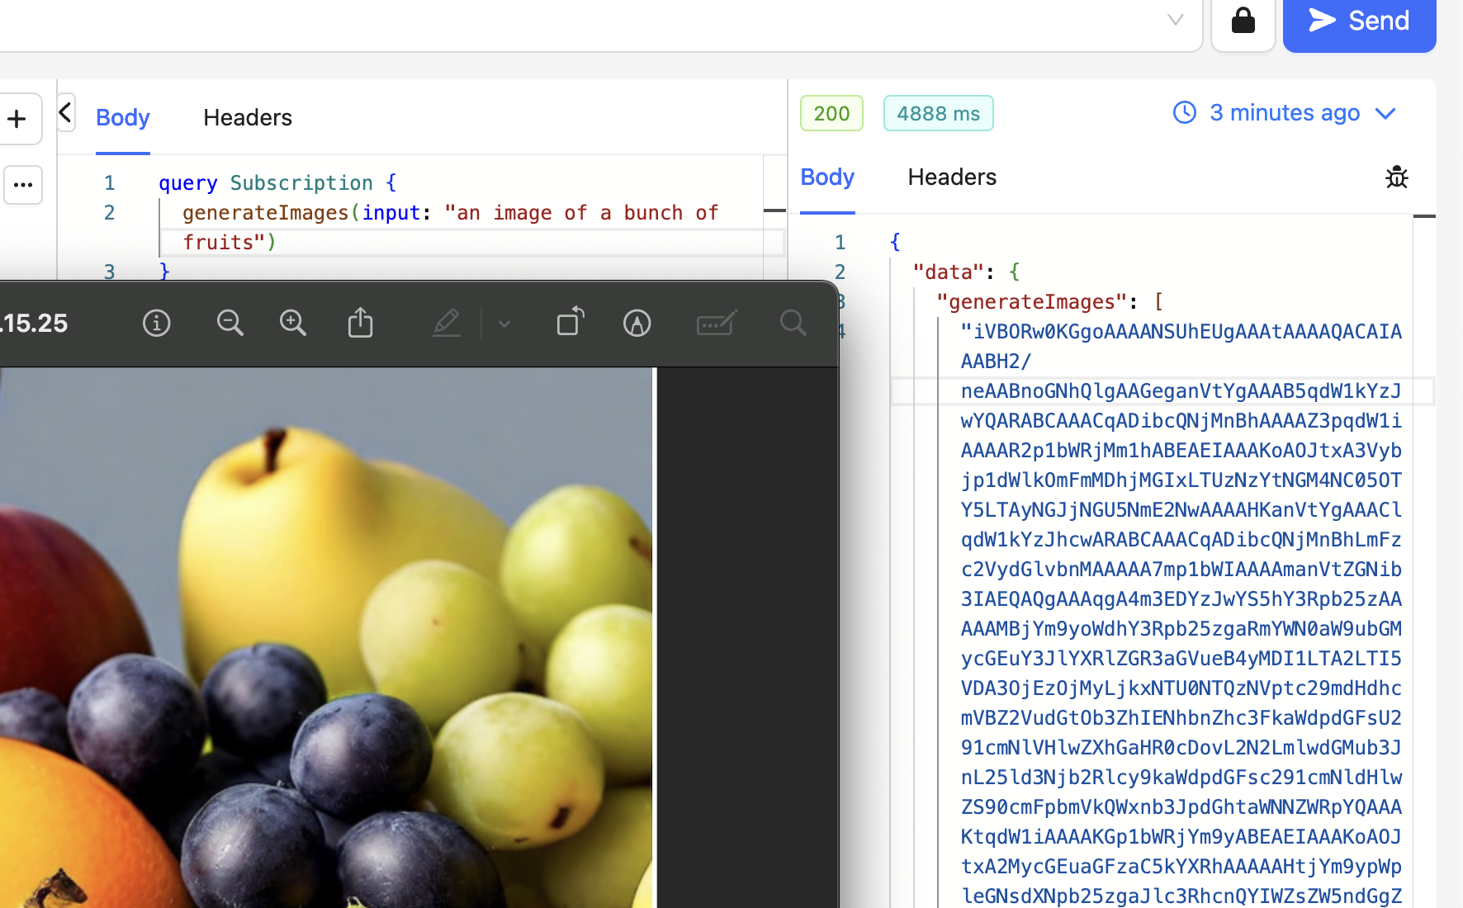
Task: Open highlight options dropdown arrow in Preview
Action: pos(504,324)
